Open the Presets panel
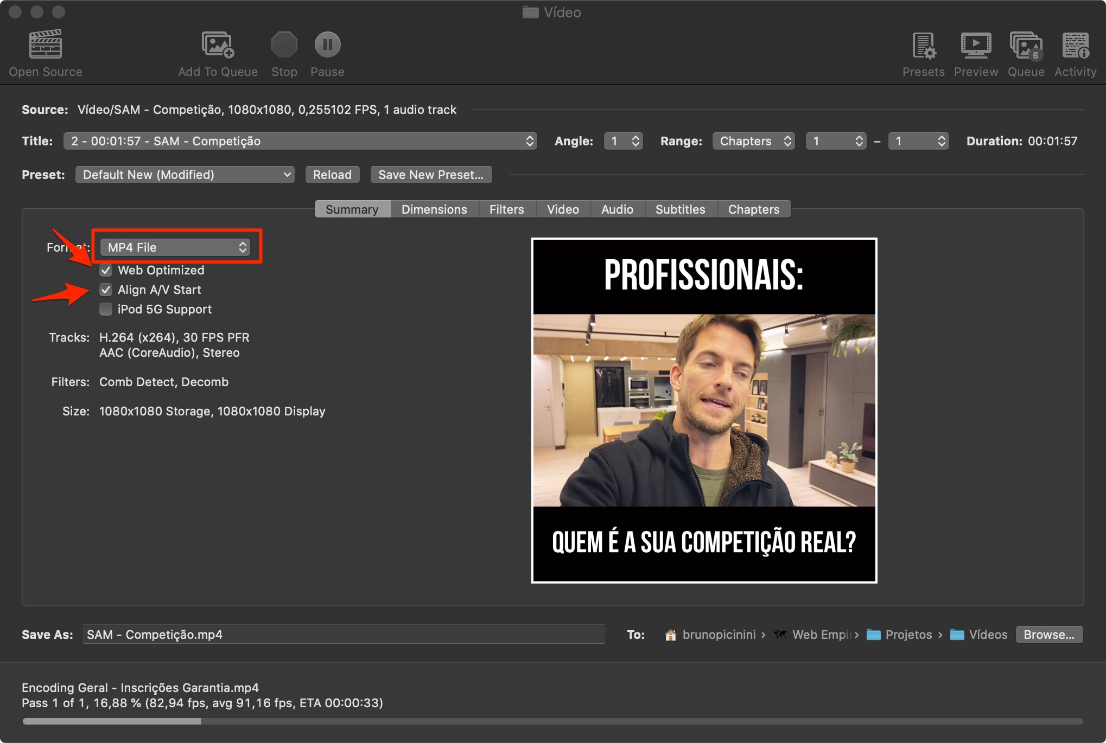Viewport: 1106px width, 743px height. (923, 45)
